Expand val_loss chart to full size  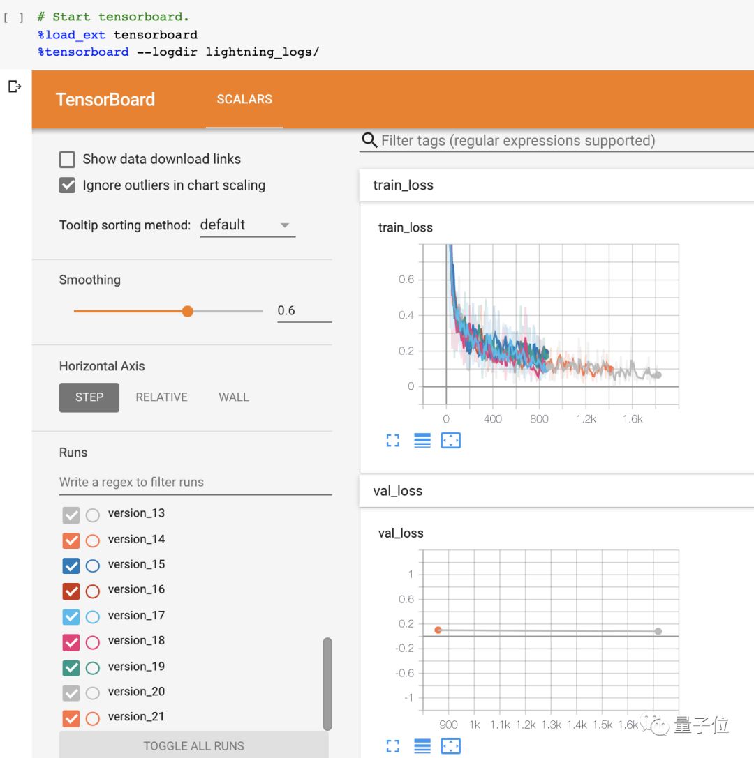[393, 747]
